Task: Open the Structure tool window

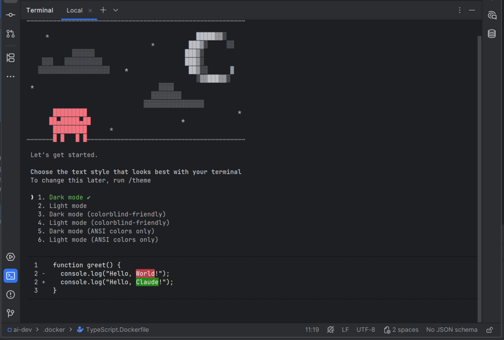Action: tap(10, 58)
